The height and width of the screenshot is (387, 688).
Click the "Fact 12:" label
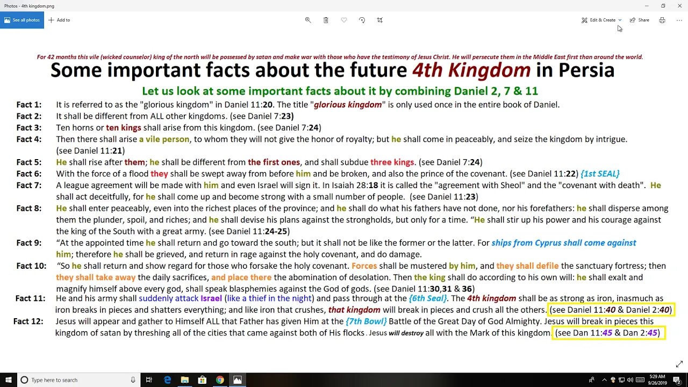29,321
